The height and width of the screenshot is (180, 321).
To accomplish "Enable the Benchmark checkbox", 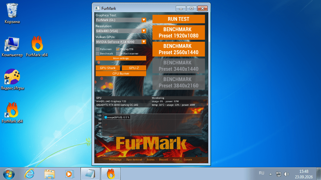I will tap(98, 54).
